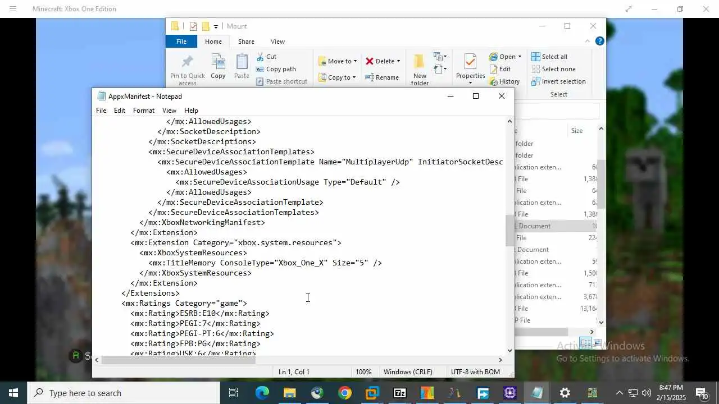Click Paste shortcut in Explorer ribbon
The height and width of the screenshot is (404, 719).
click(x=281, y=81)
